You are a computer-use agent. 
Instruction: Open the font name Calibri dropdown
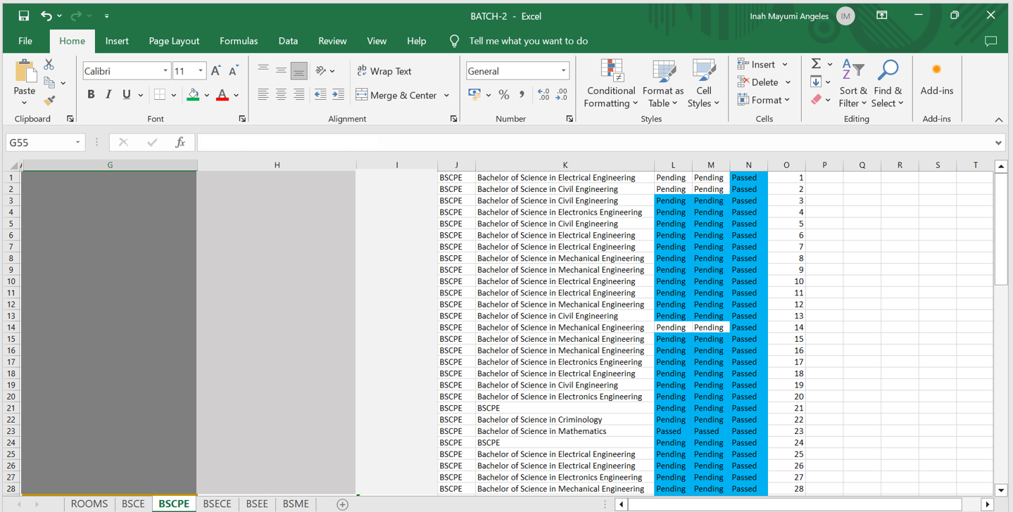click(165, 71)
